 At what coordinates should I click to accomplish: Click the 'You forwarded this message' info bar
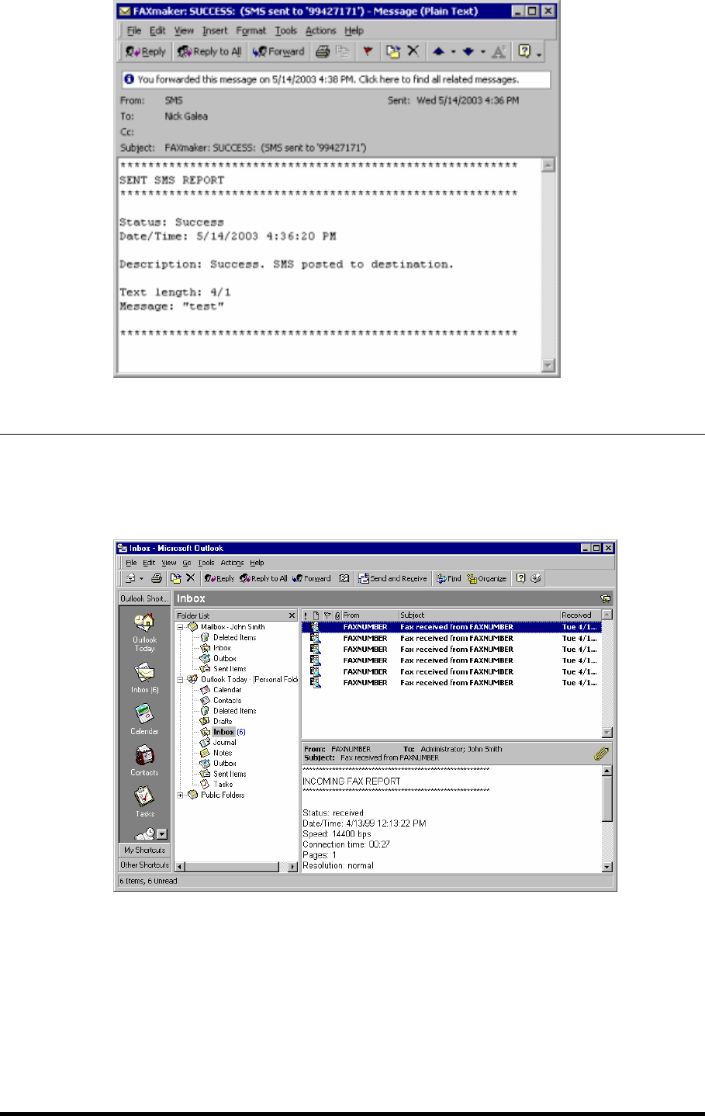tap(336, 79)
